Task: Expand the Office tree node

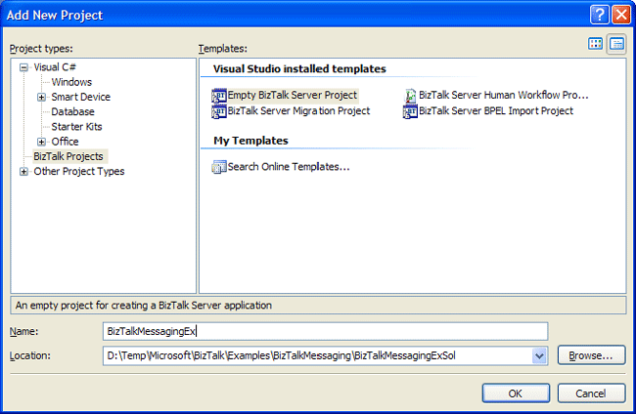Action: (41, 142)
